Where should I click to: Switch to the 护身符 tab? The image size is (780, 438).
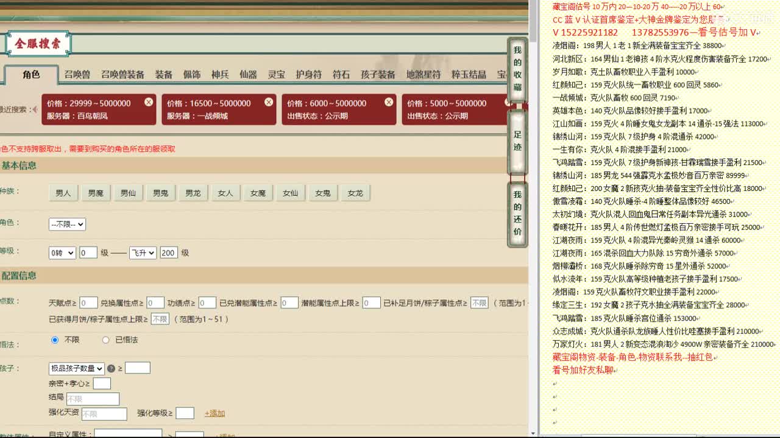(x=308, y=74)
